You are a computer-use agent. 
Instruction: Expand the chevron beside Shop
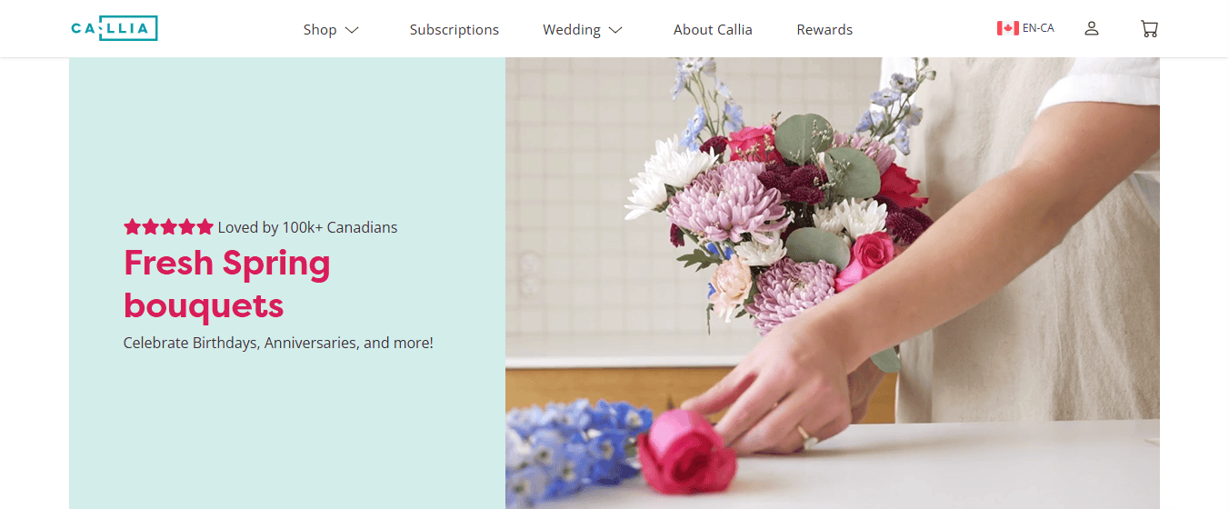(x=352, y=30)
